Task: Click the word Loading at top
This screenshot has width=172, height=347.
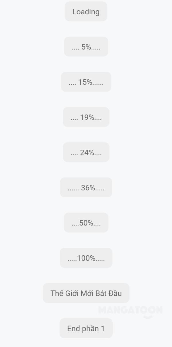Action: tap(86, 12)
